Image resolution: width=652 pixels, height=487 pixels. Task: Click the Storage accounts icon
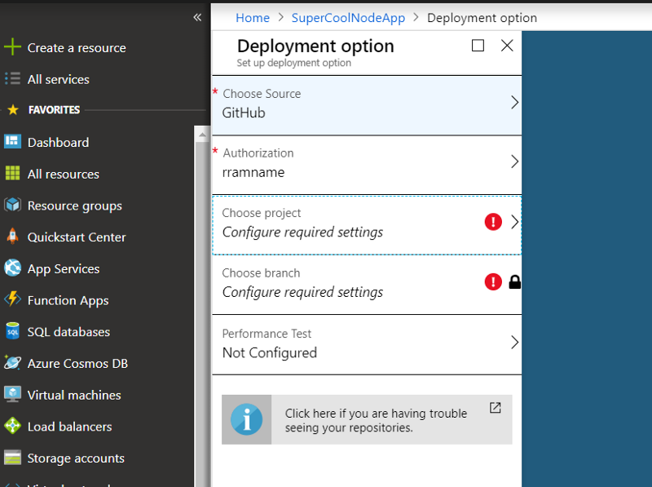[x=12, y=458]
